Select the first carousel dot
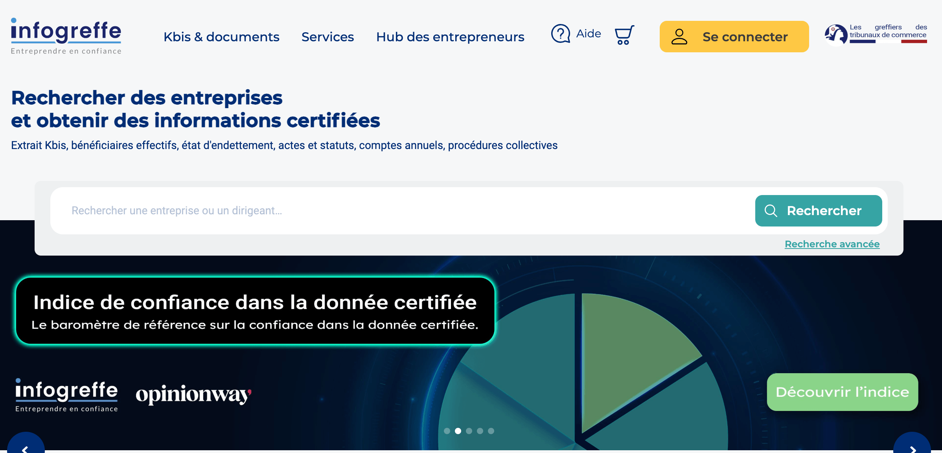Image resolution: width=942 pixels, height=453 pixels. coord(447,431)
